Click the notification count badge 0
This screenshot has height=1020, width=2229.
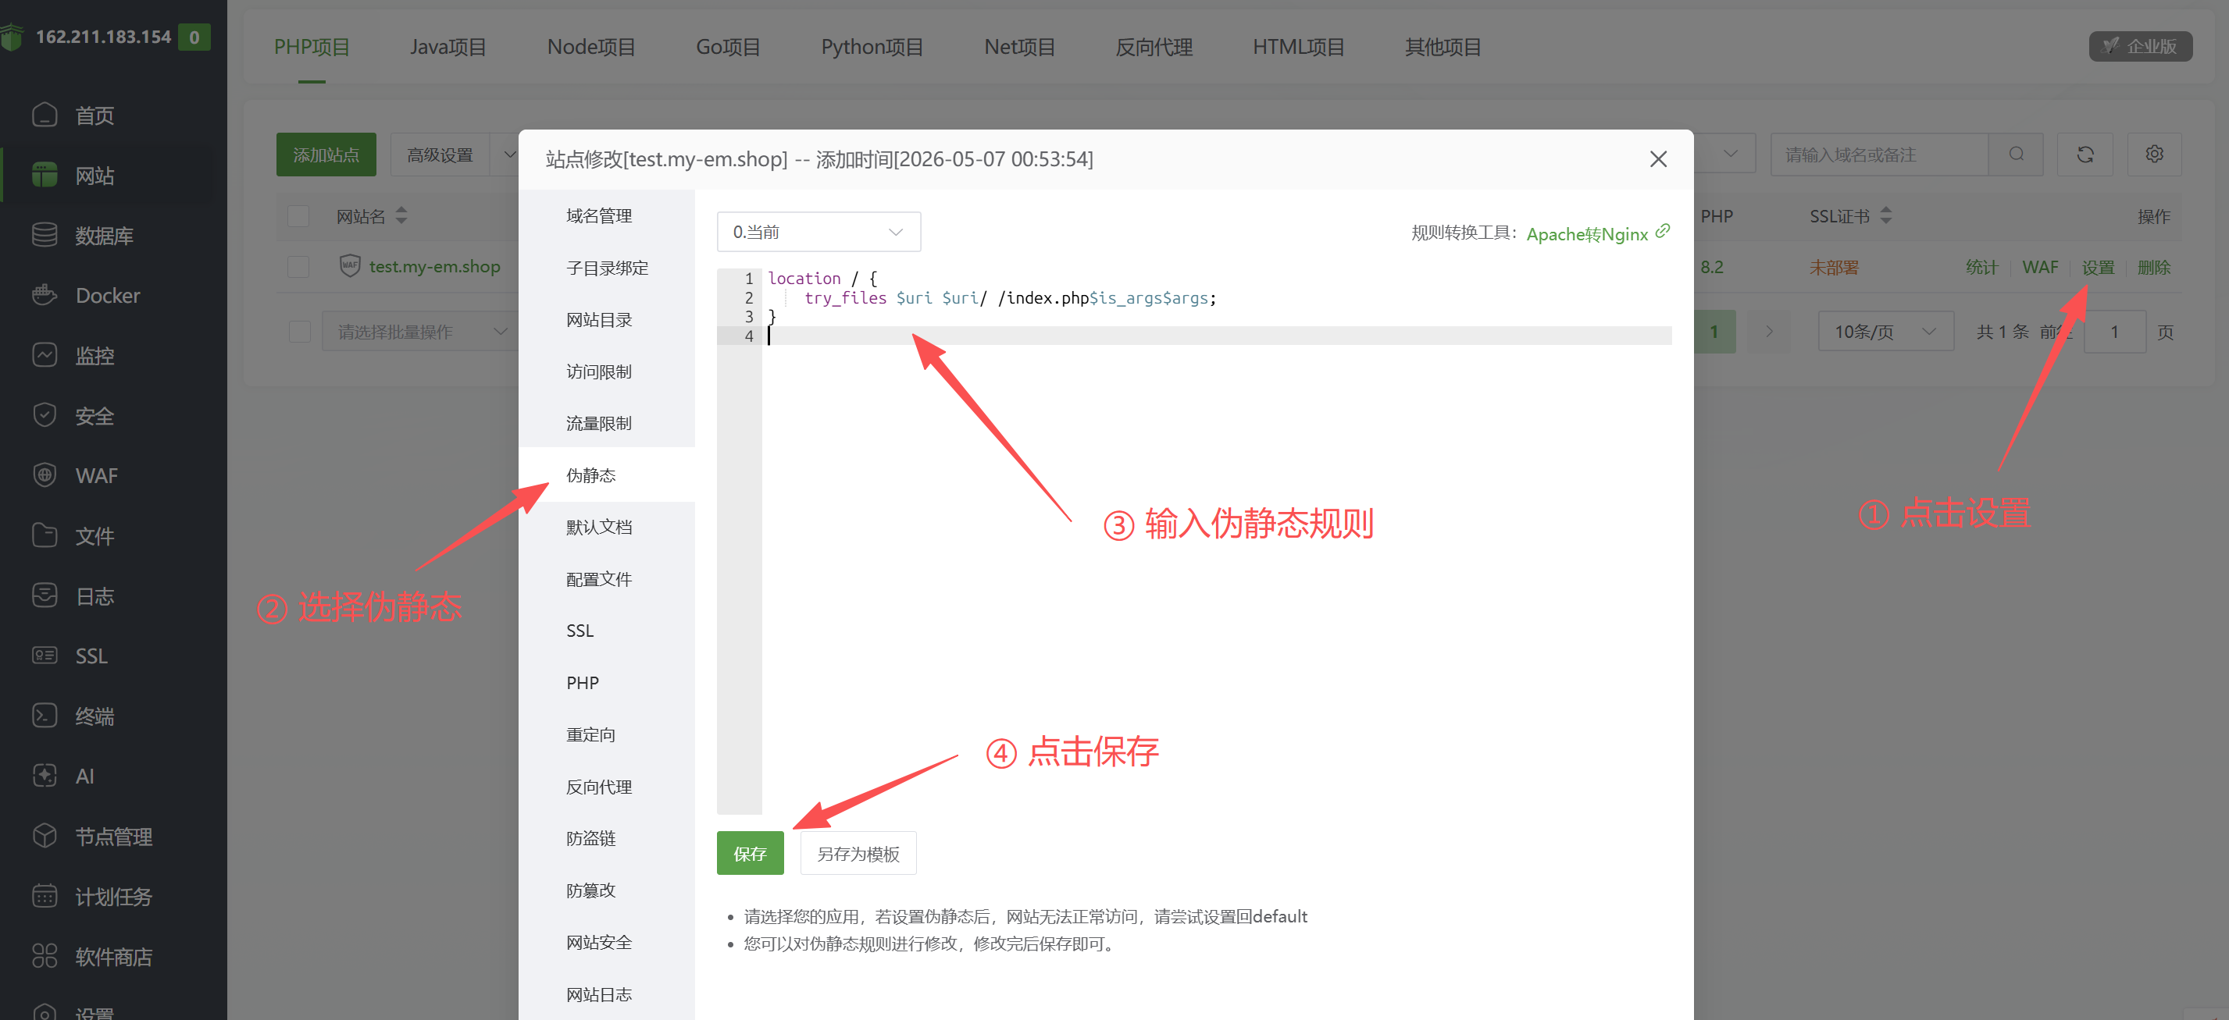coord(194,37)
